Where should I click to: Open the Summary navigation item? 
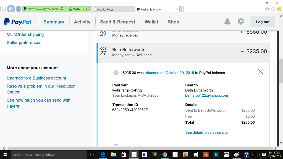[x=54, y=22]
